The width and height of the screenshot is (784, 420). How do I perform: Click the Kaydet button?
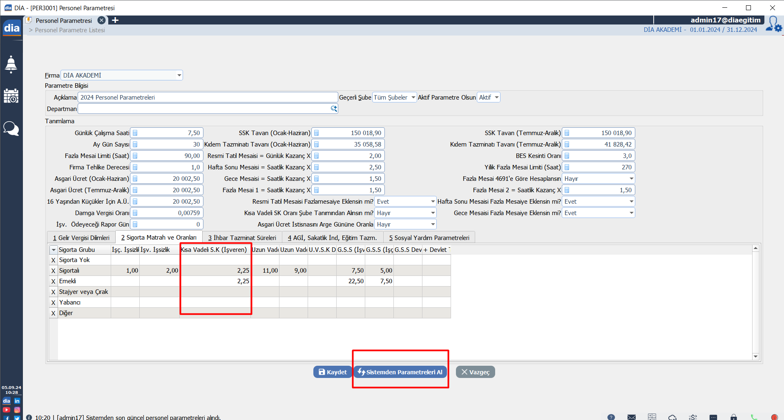(x=333, y=372)
